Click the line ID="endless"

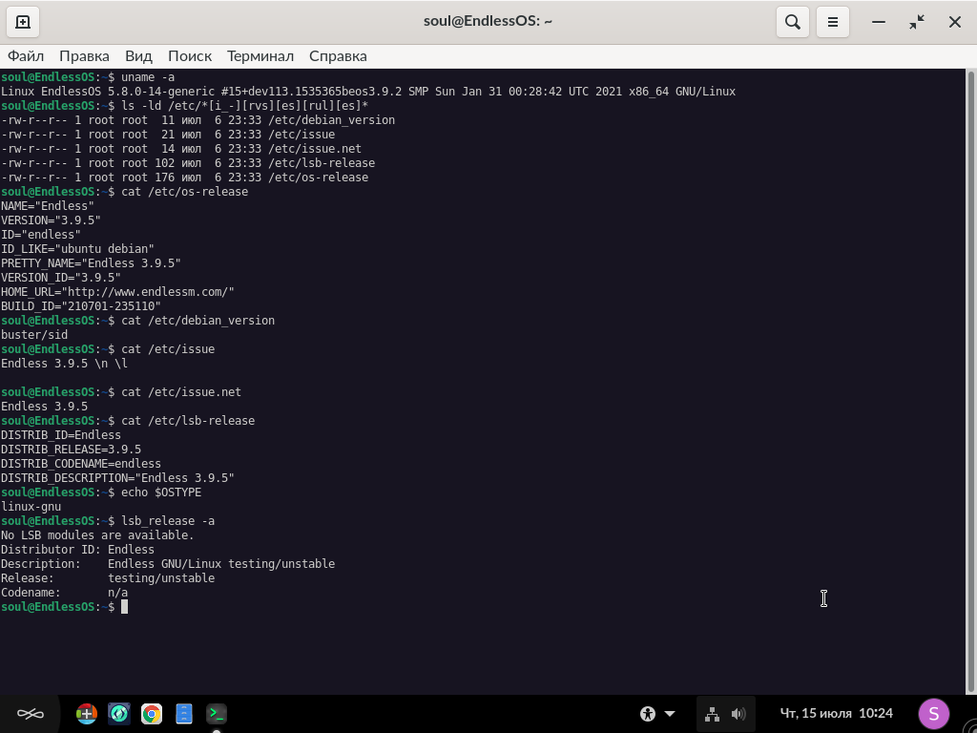click(x=40, y=235)
